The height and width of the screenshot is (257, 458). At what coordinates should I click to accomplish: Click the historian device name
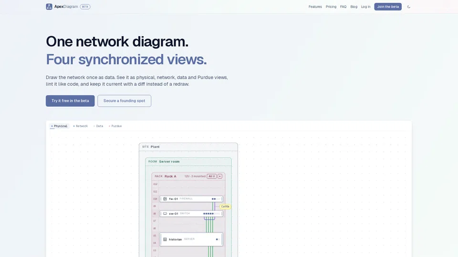(175, 239)
